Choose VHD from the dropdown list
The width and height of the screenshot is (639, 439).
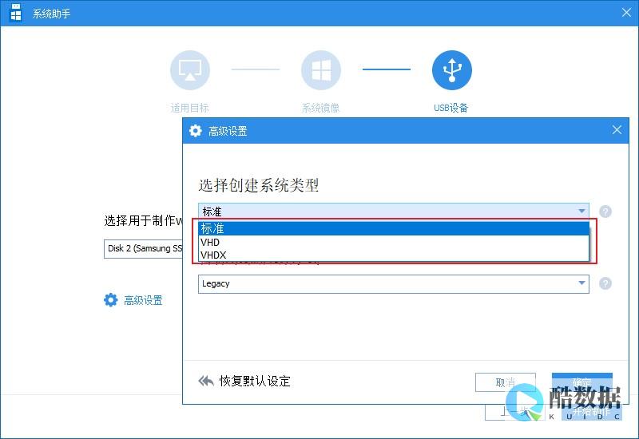click(x=394, y=242)
